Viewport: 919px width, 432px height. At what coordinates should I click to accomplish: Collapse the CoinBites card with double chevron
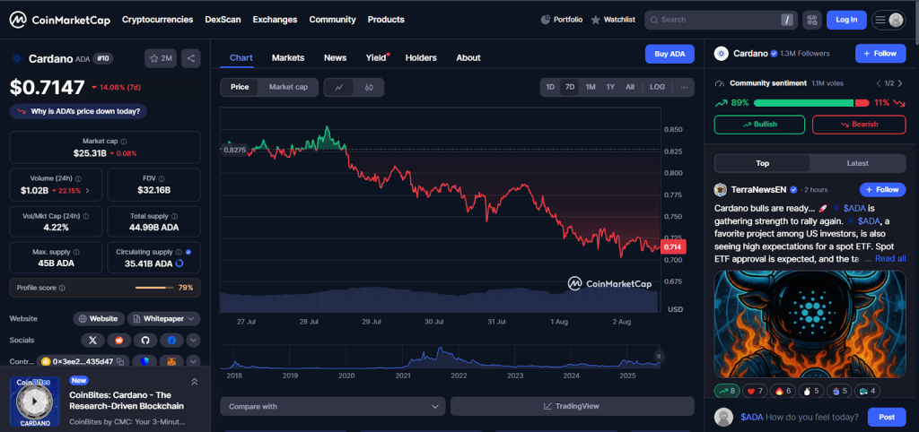click(x=194, y=382)
